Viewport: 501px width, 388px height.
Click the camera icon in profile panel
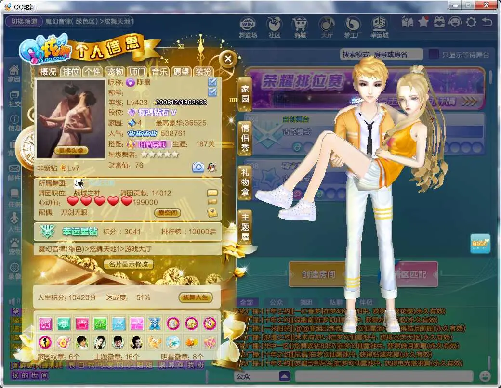[198, 167]
